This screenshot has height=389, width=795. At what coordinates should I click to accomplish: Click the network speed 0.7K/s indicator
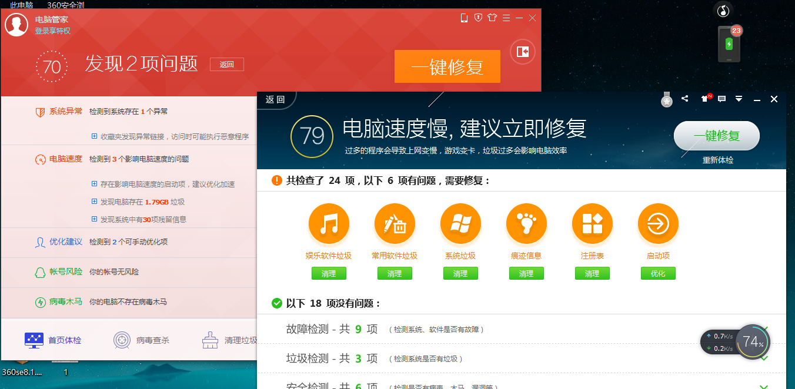(x=719, y=336)
